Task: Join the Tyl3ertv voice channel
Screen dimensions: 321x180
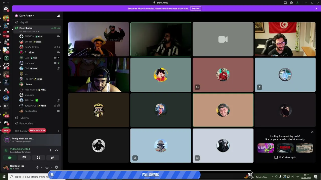Action: tap(38, 118)
